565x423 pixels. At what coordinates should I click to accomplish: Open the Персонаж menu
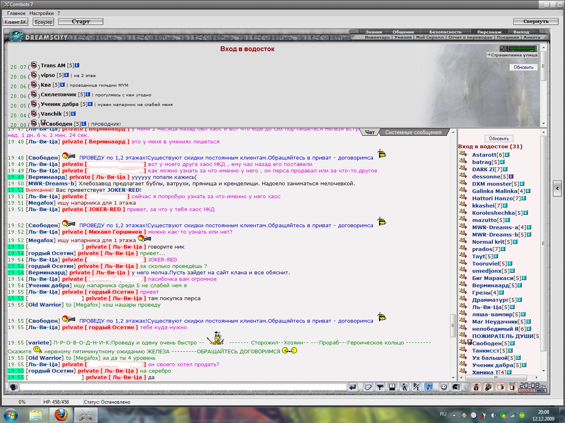(489, 32)
